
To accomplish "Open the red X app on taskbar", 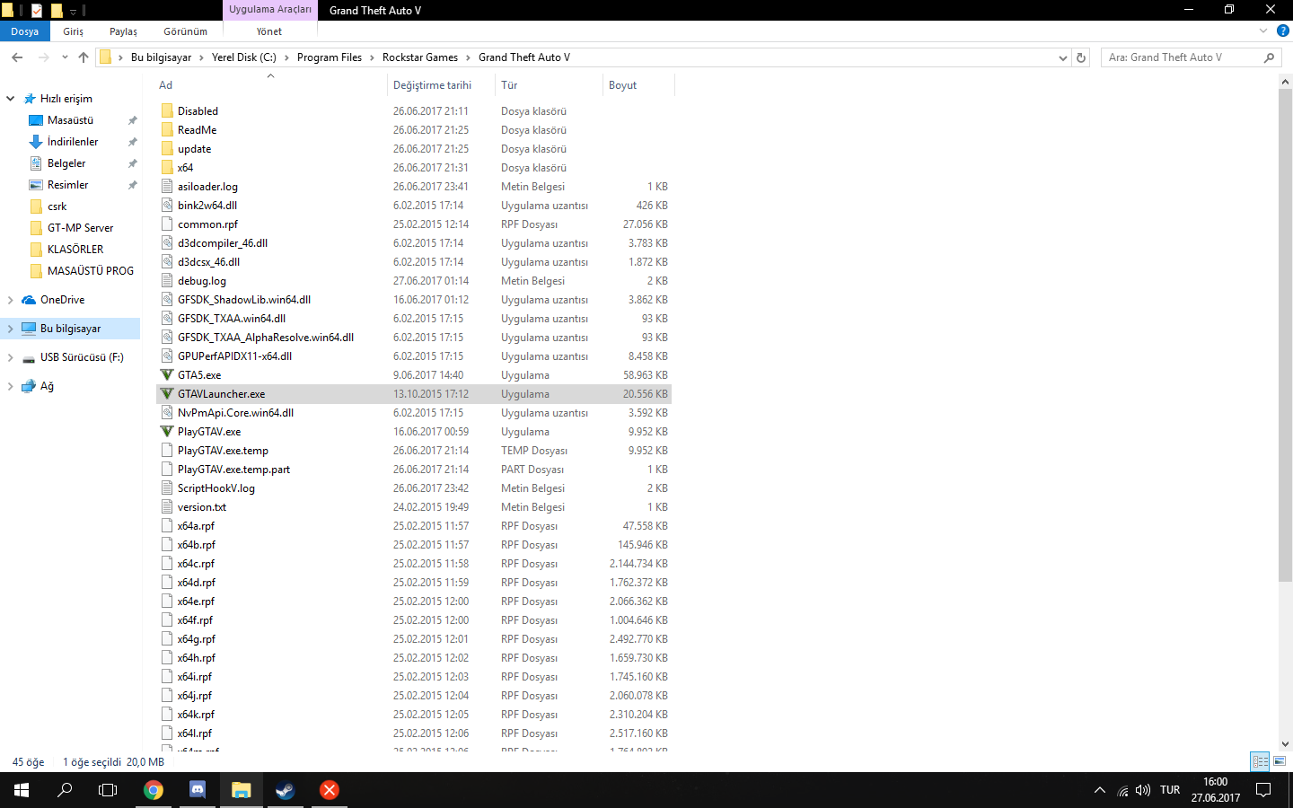I will (330, 790).
